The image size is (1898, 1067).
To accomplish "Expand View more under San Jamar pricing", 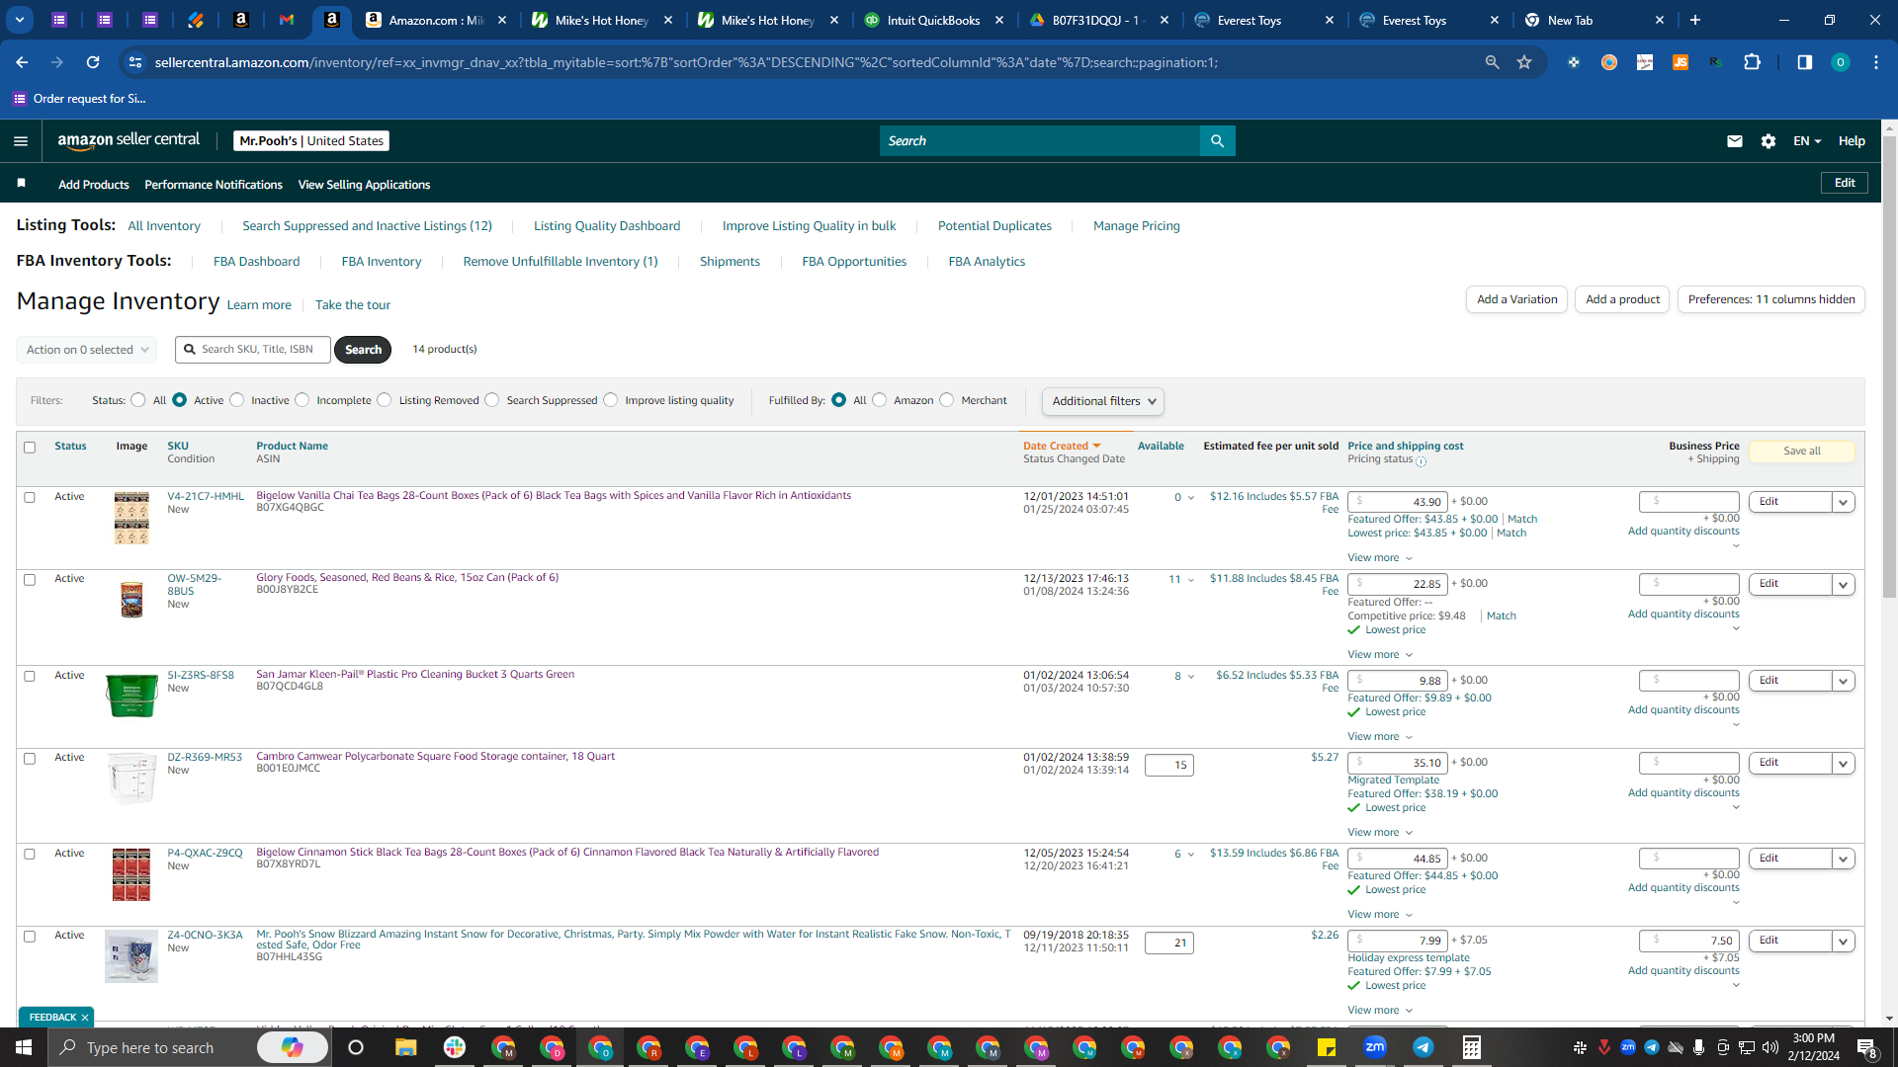I will click(x=1380, y=737).
